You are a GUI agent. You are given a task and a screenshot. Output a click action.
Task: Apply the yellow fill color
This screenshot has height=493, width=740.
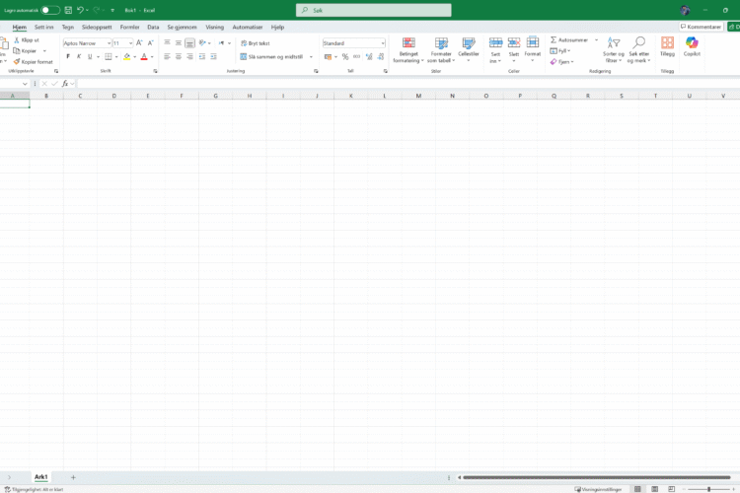(x=127, y=56)
